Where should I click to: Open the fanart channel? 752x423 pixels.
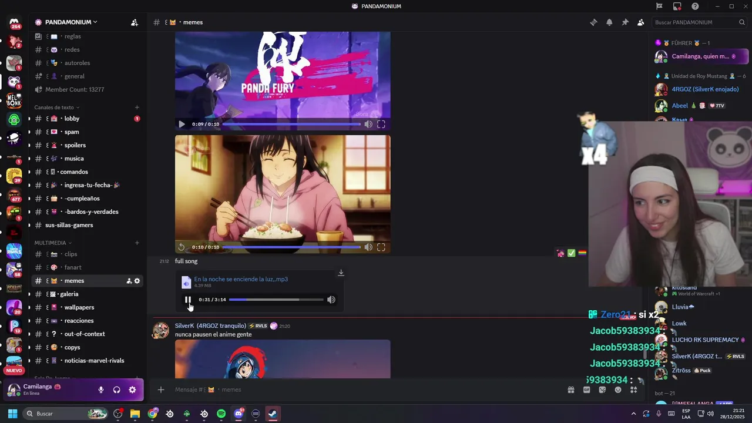87,267
